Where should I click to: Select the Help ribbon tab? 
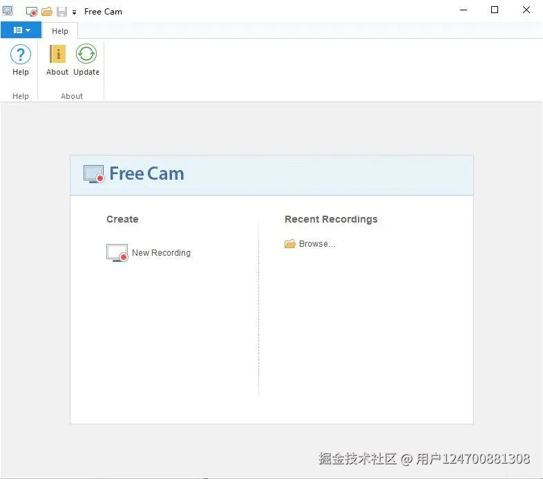click(60, 31)
